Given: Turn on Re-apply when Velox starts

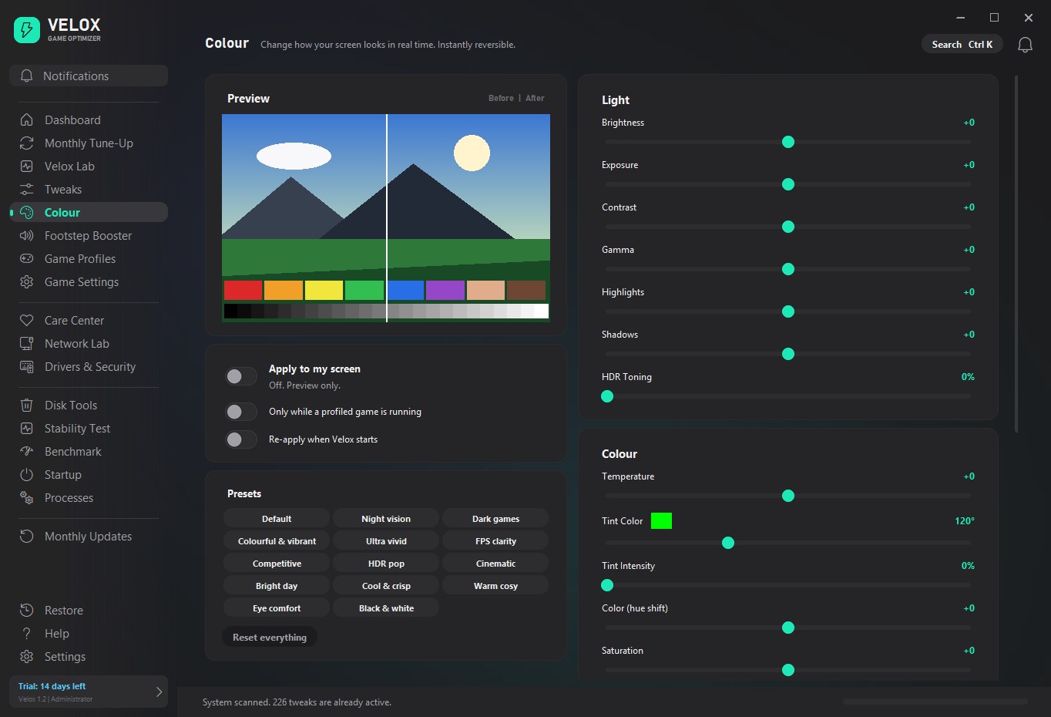Looking at the screenshot, I should (x=241, y=439).
